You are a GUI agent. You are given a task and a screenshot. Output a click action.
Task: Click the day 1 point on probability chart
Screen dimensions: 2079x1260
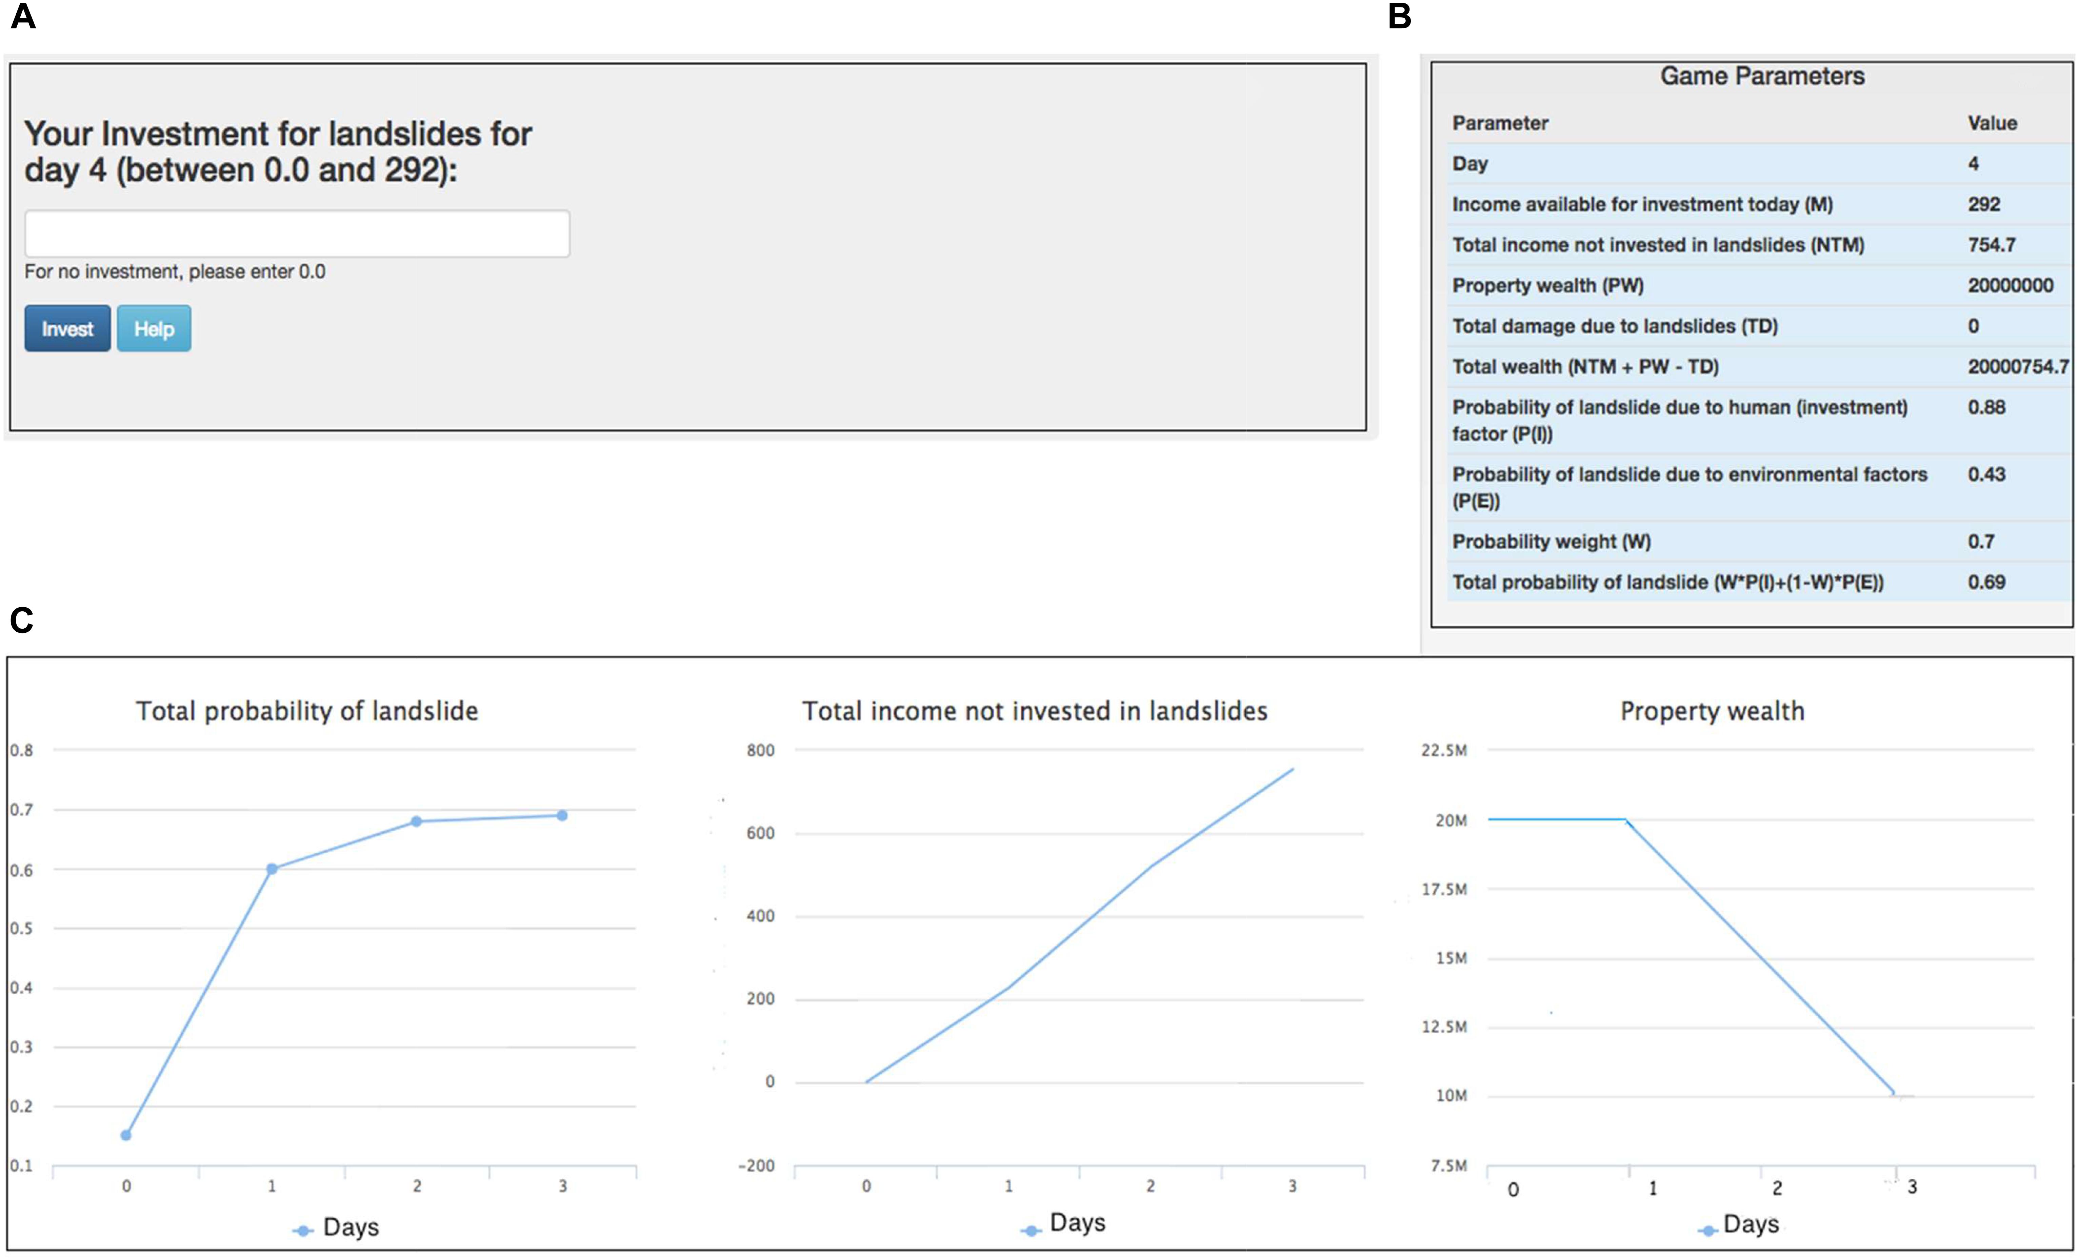pyautogui.click(x=272, y=869)
